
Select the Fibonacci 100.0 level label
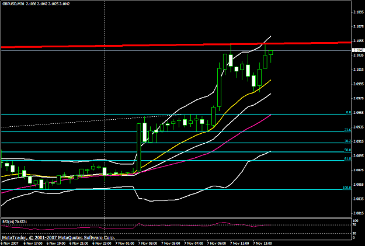click(347, 188)
